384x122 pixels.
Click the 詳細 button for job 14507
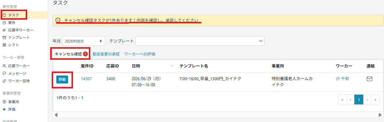tap(62, 79)
